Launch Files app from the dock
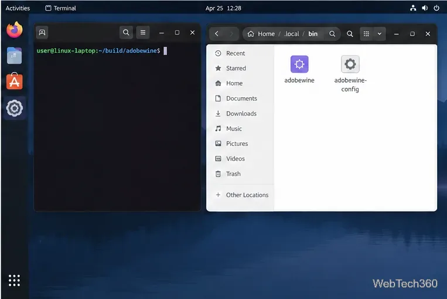Screen dimensions: 447x299 pyautogui.click(x=14, y=56)
